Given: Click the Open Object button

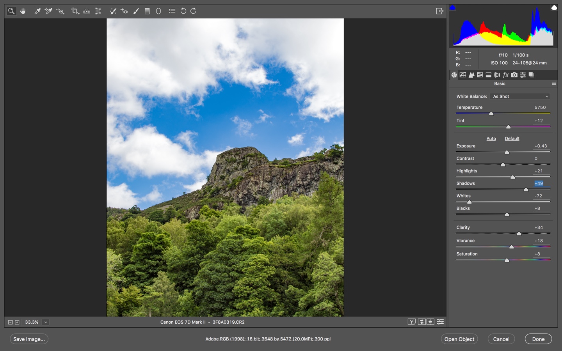Looking at the screenshot, I should coord(459,339).
